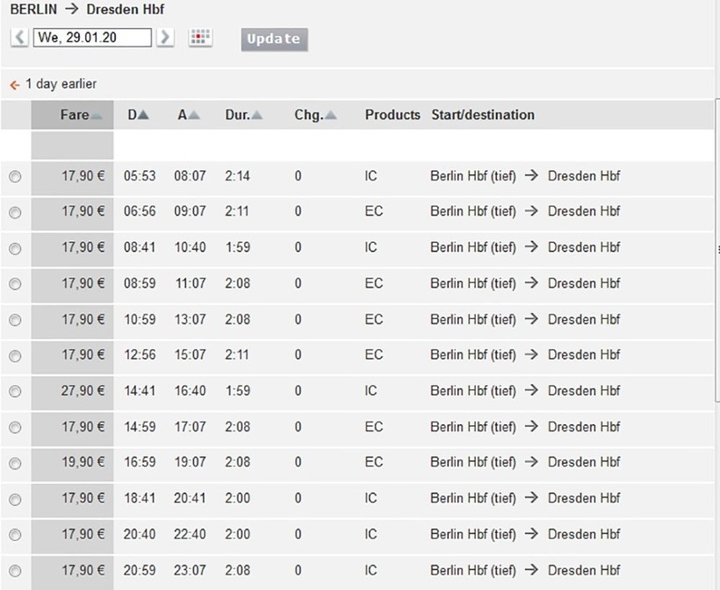Pick the 16:59 EC for 19,90 €

(x=15, y=464)
